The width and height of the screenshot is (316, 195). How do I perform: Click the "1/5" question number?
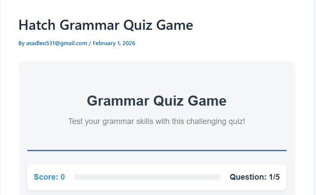pos(274,177)
